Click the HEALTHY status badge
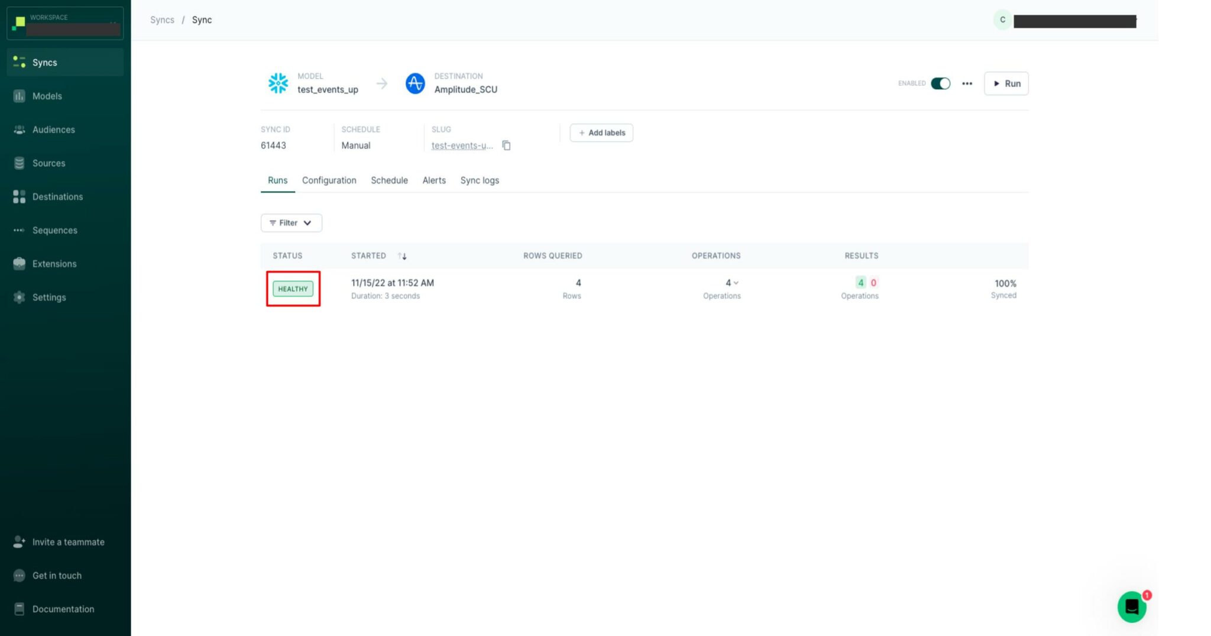The image size is (1211, 636). coord(293,289)
